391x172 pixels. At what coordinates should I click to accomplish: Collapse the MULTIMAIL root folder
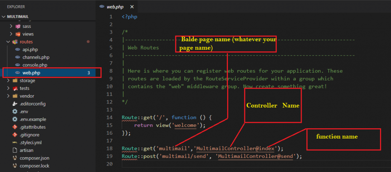[4, 17]
